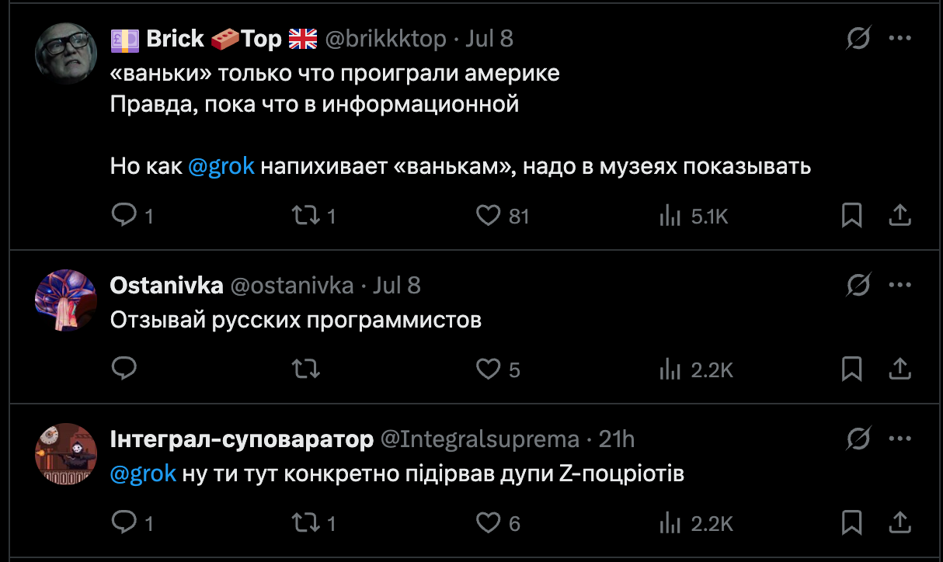Reply to Brick Top's tweet
Viewport: 943px width, 562px height.
[124, 215]
